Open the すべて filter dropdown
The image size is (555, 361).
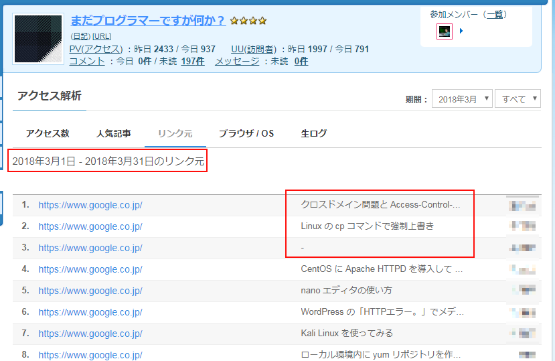click(518, 99)
